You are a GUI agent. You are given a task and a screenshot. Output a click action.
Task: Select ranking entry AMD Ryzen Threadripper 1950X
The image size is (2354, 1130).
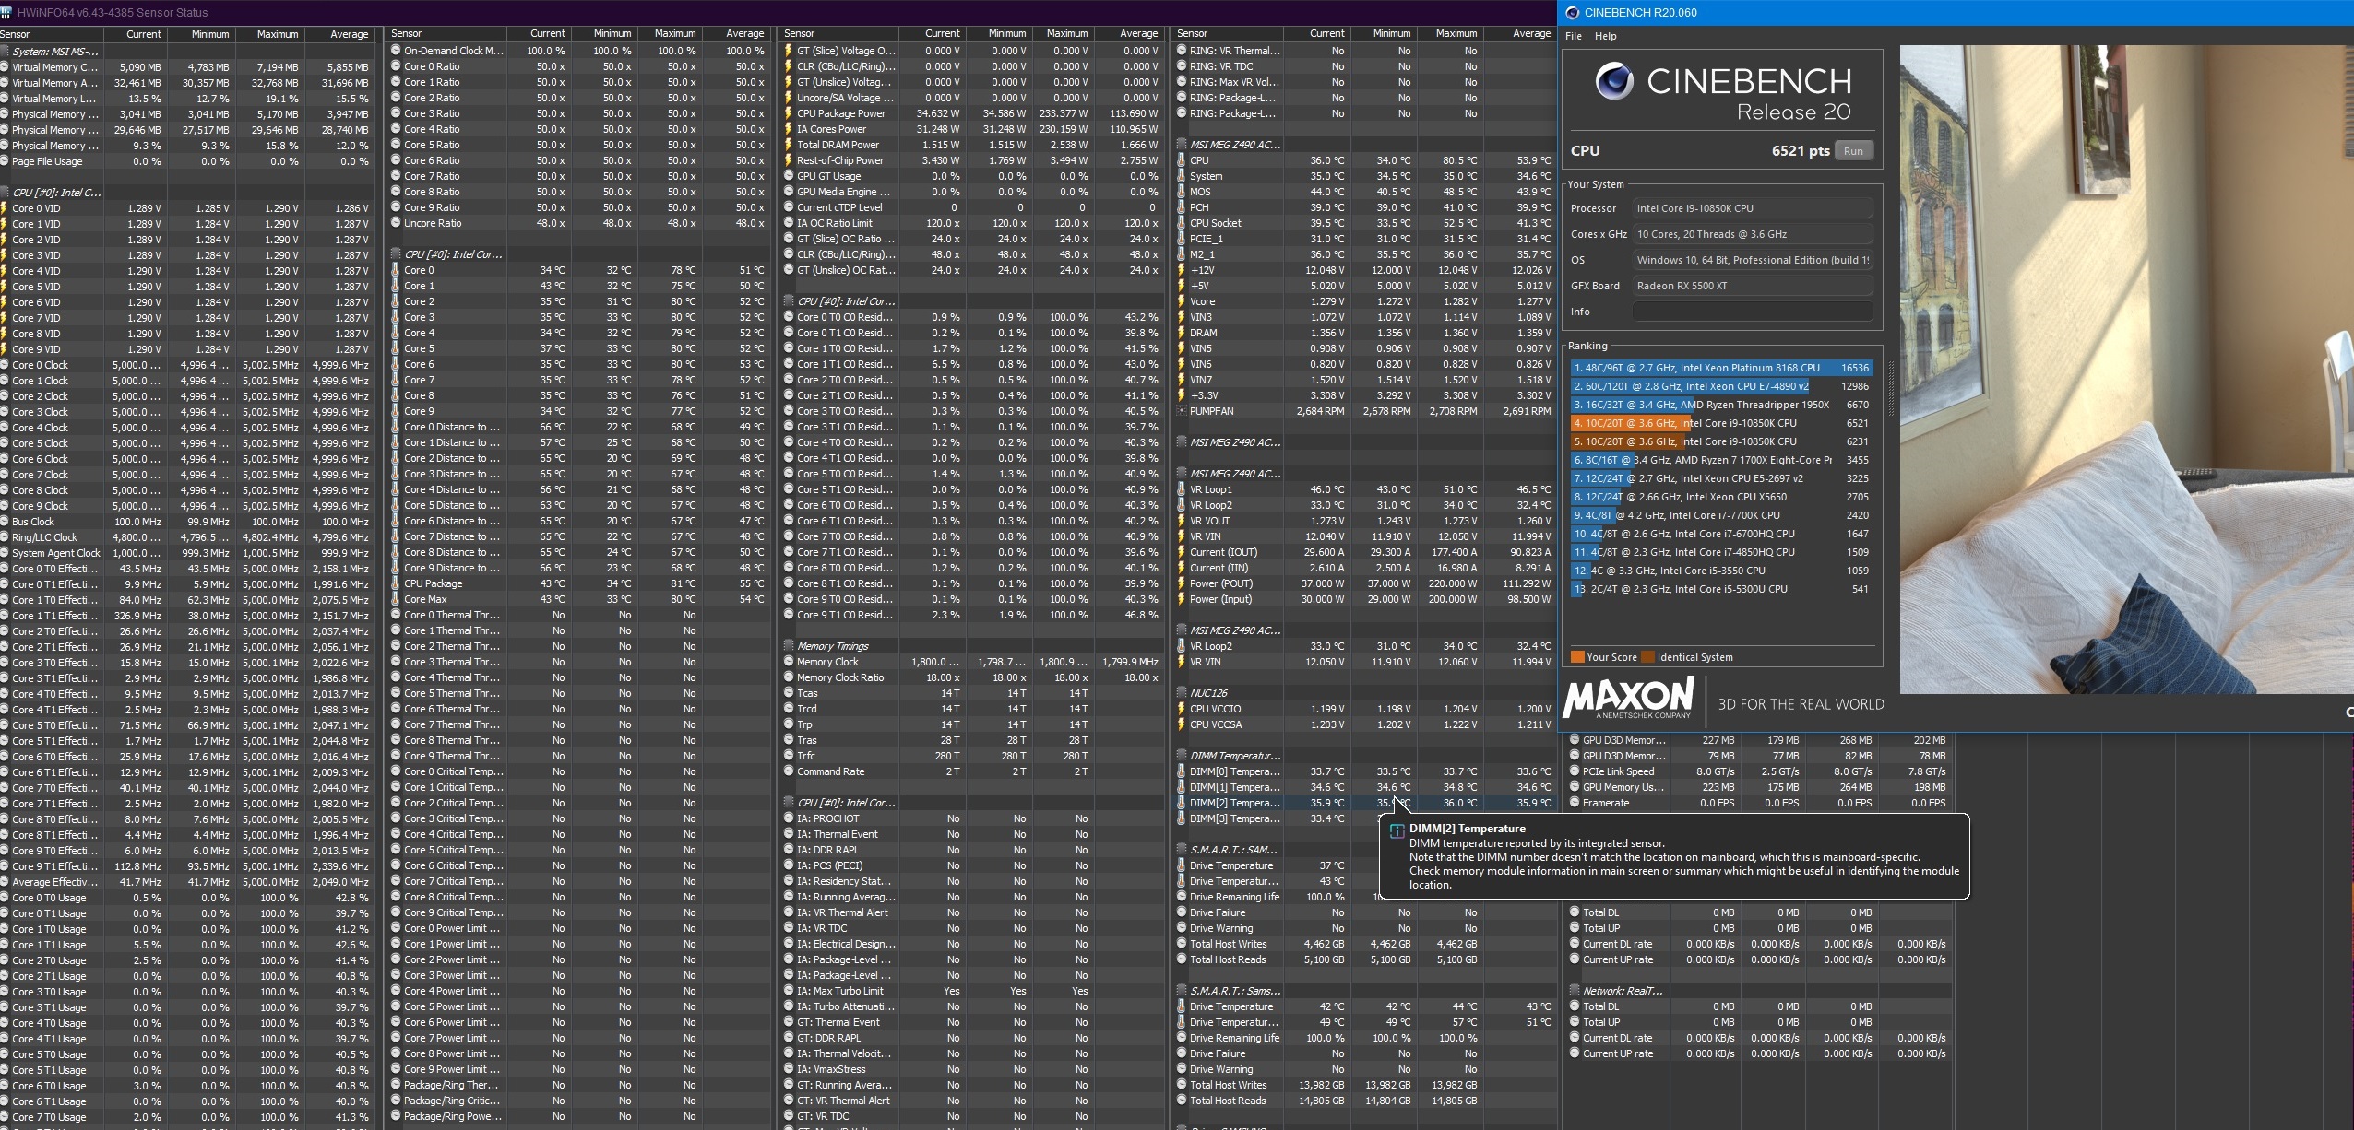point(1721,405)
